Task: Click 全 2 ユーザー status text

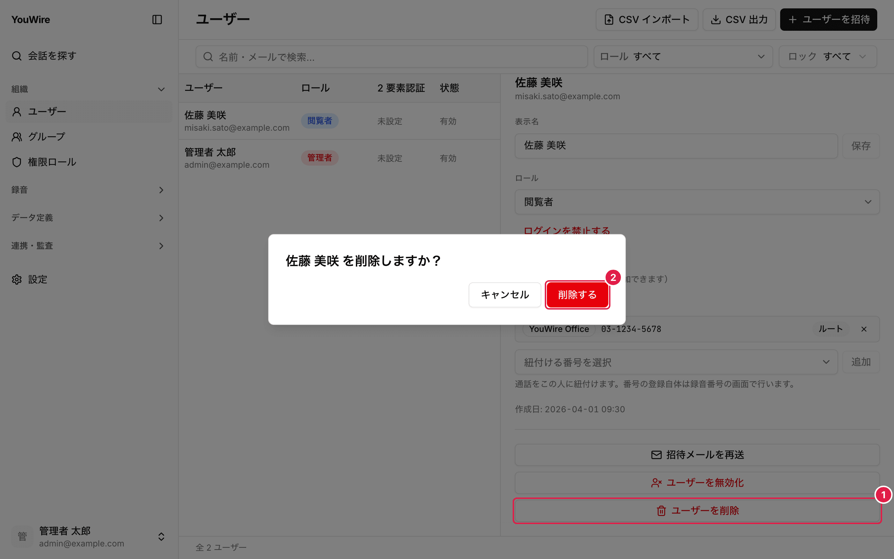Action: click(221, 547)
